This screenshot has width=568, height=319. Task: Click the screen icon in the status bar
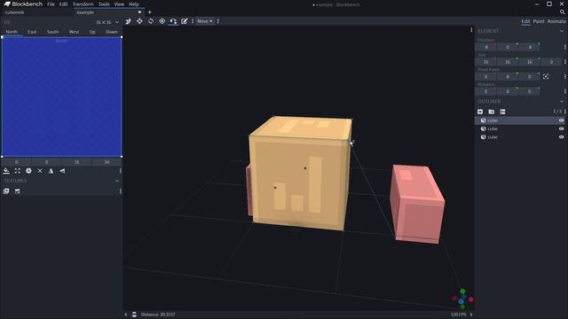[134, 315]
